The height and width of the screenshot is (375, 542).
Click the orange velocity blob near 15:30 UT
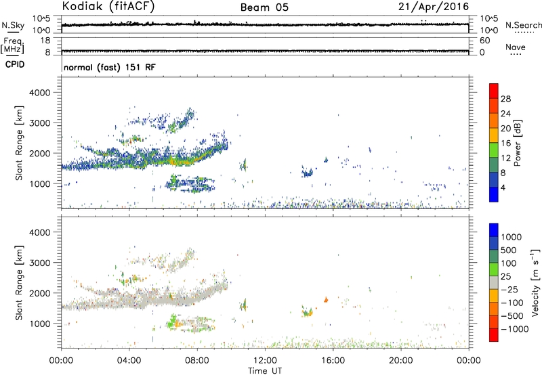[326, 300]
